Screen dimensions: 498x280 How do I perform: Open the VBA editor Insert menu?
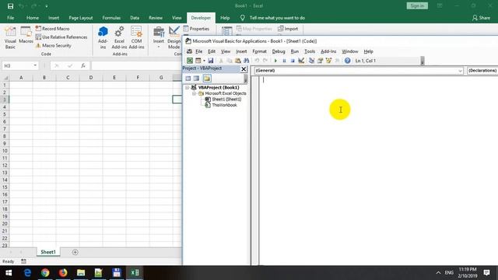(241, 51)
